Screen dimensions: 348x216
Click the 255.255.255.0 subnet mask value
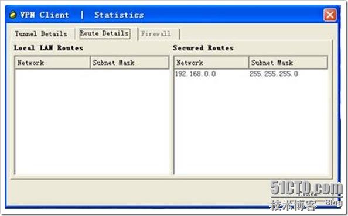[274, 74]
